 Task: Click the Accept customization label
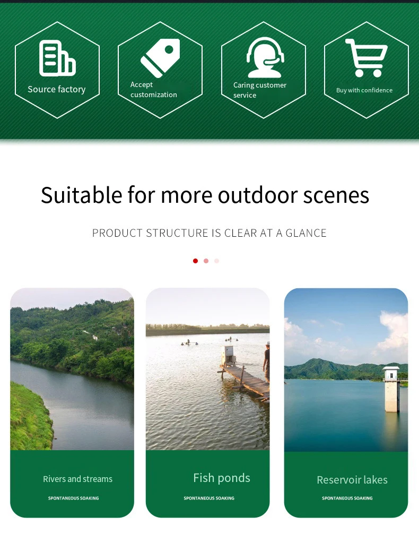pyautogui.click(x=153, y=90)
